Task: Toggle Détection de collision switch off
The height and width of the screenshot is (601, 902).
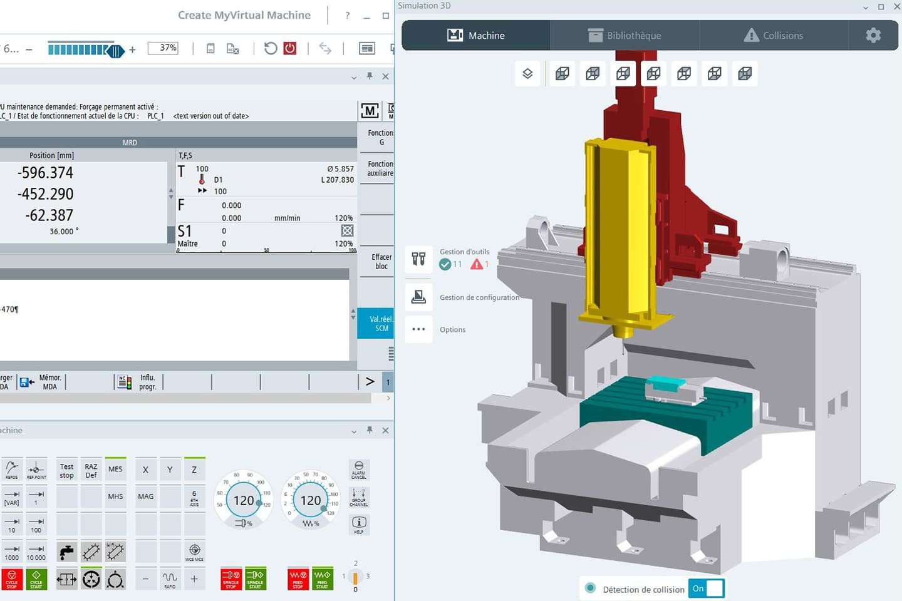Action: [707, 588]
